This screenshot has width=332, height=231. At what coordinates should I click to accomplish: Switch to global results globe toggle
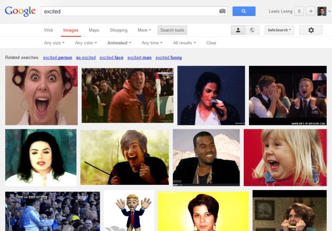(x=252, y=30)
